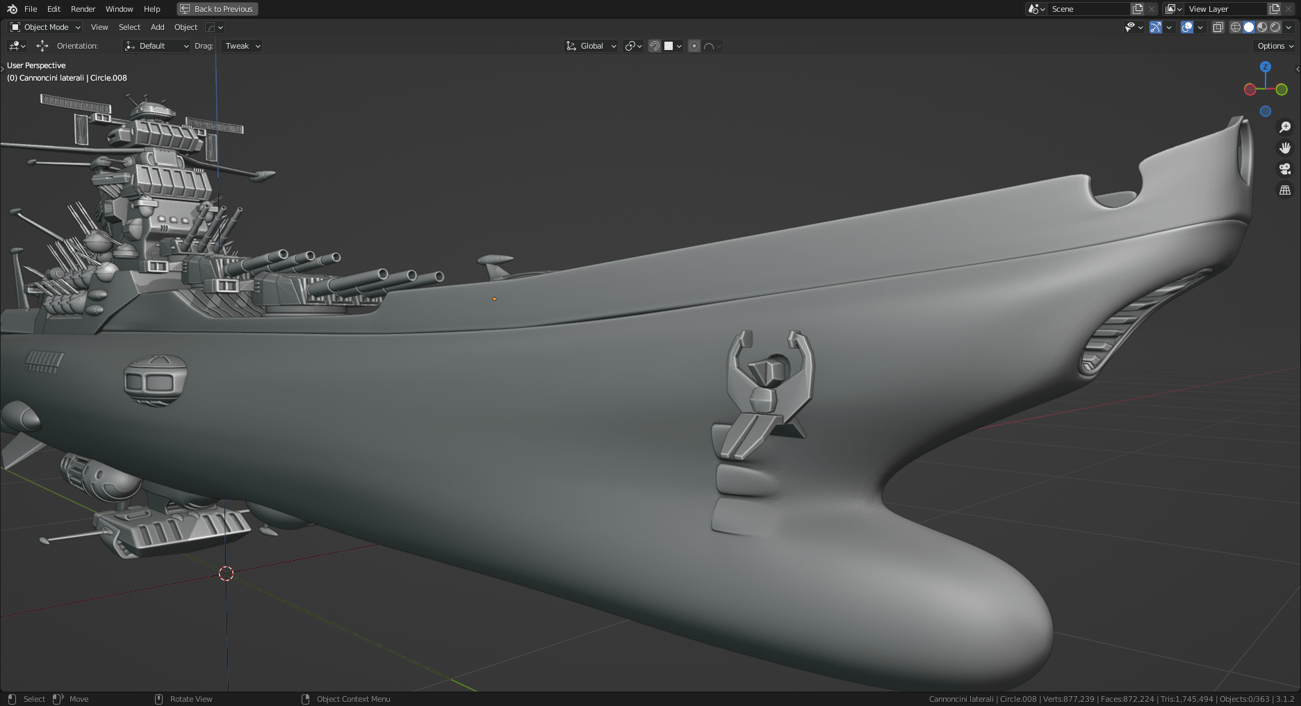Screen dimensions: 1301x706
Task: Click the Z axis on navigation gizmo
Action: click(x=1266, y=67)
